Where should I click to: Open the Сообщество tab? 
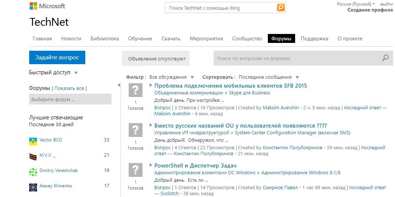pos(247,39)
